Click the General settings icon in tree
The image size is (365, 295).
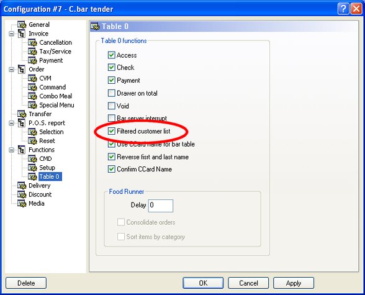point(22,24)
